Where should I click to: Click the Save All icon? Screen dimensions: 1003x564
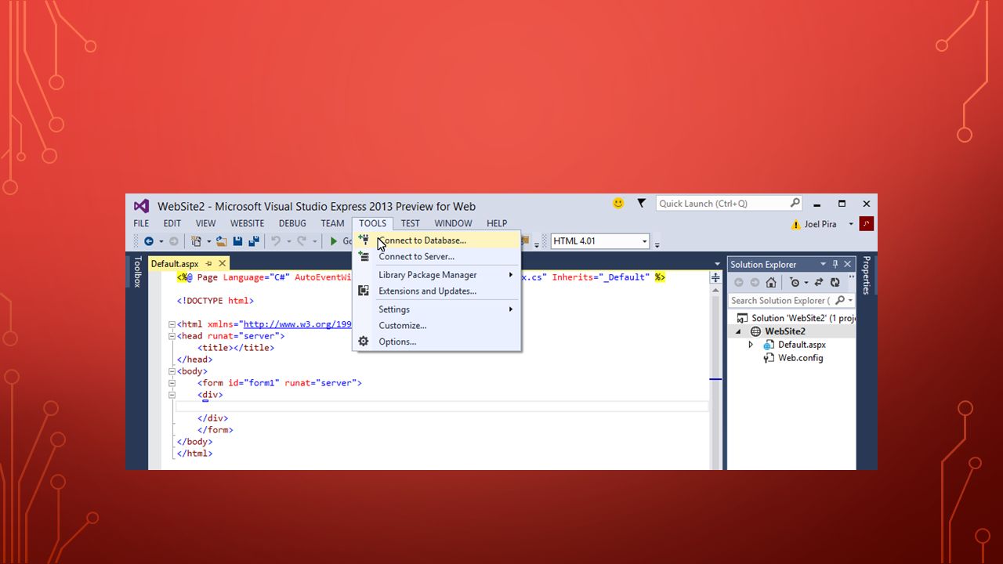(254, 241)
